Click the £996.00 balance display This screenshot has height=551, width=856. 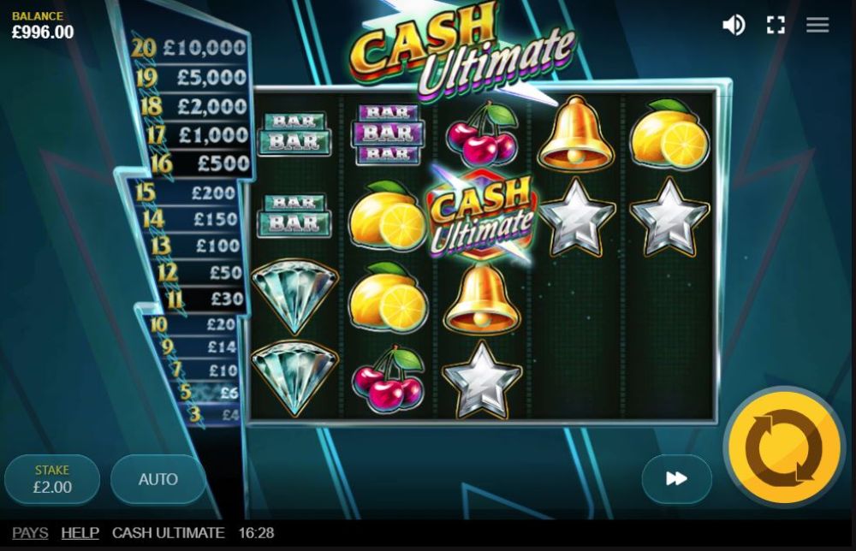click(43, 33)
